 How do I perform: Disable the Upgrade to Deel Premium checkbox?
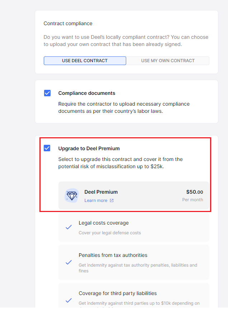coord(47,148)
